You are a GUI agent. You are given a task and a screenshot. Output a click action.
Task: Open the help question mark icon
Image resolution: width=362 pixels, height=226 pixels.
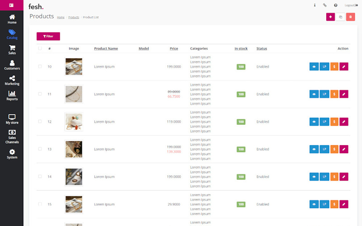[336, 5]
